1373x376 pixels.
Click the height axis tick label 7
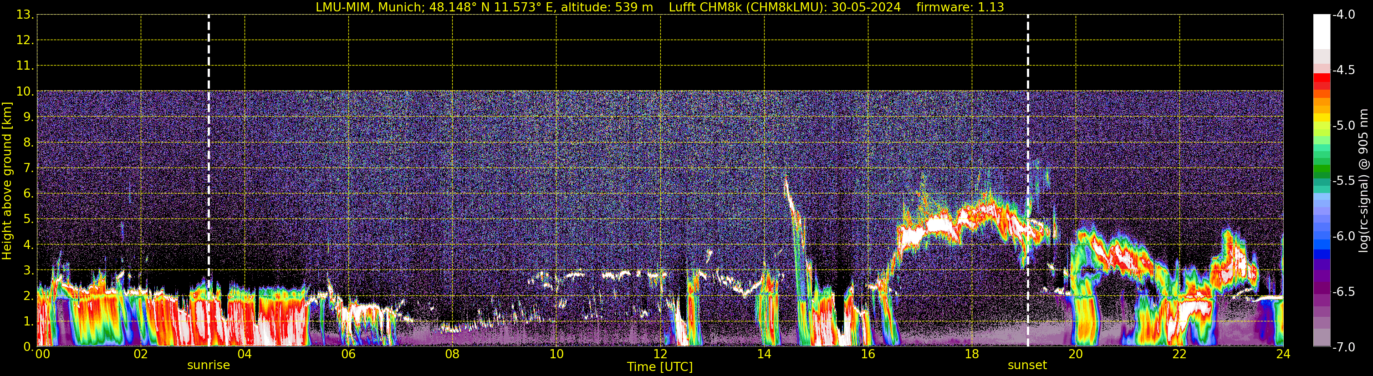tap(28, 168)
